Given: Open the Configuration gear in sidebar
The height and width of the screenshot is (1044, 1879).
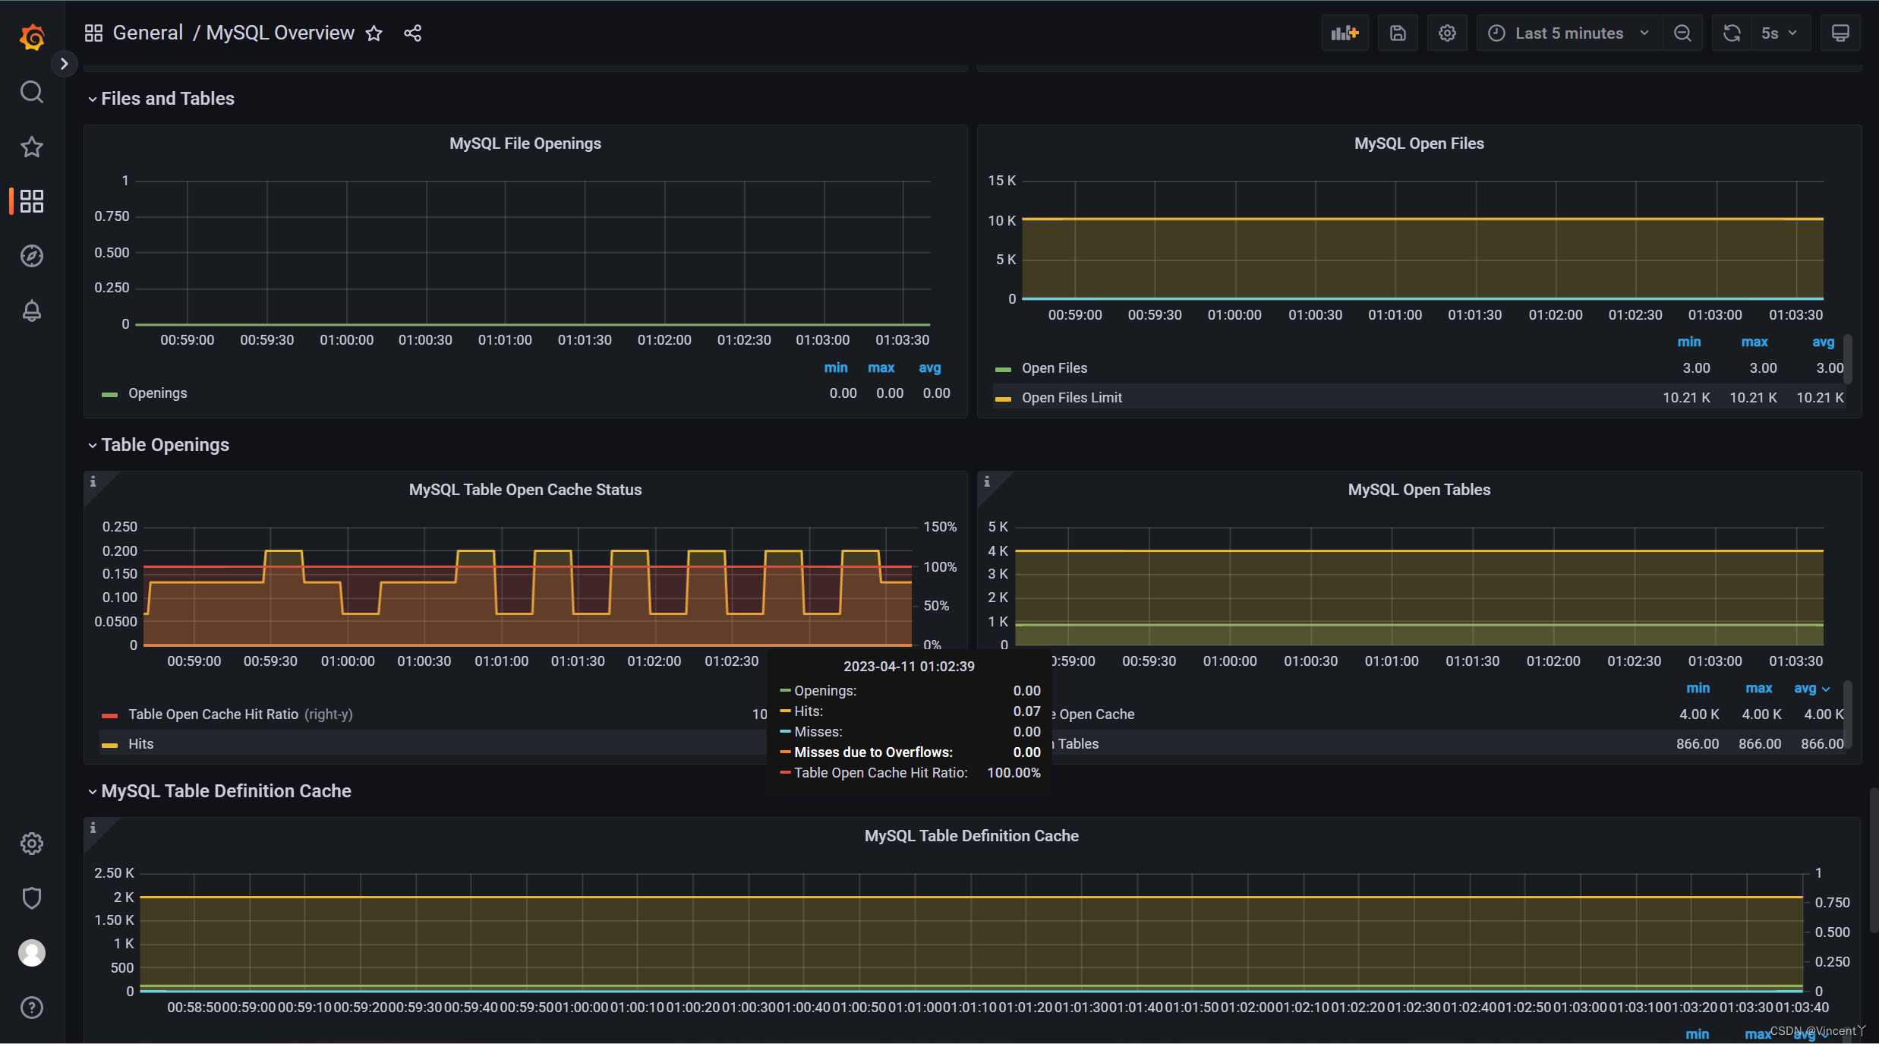Looking at the screenshot, I should pos(32,844).
